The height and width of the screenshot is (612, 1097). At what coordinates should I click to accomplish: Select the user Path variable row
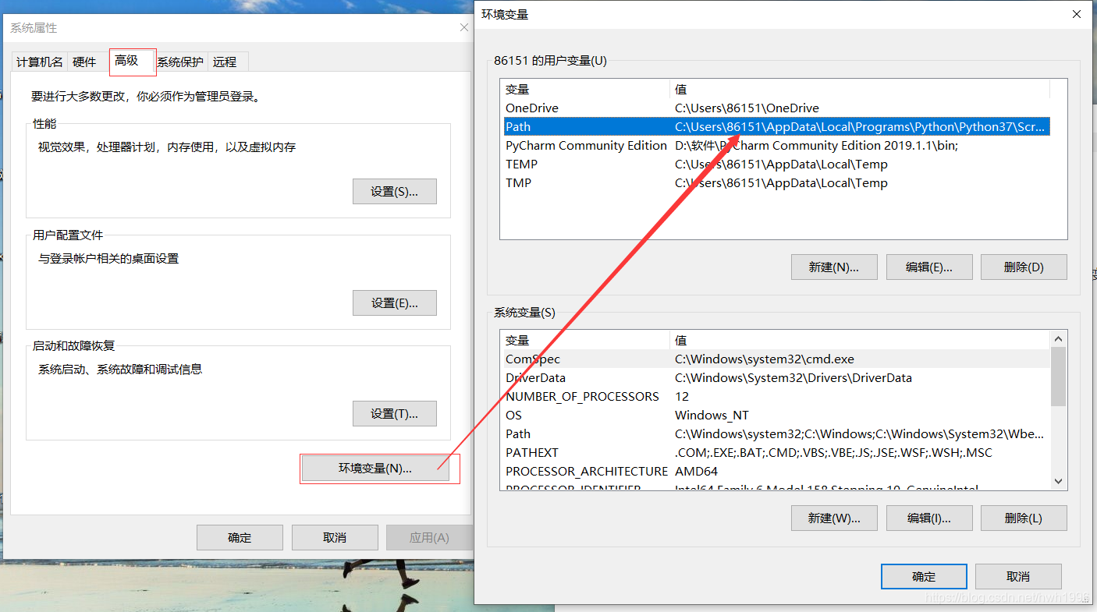point(777,126)
